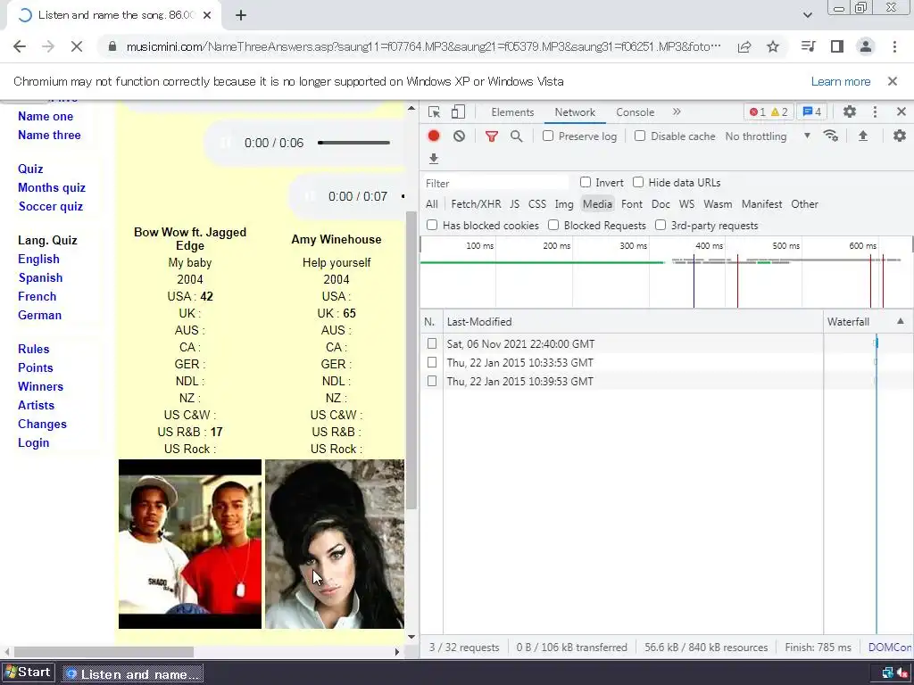Dismiss the unsupported Windows warning bar
This screenshot has width=914, height=685.
click(893, 81)
